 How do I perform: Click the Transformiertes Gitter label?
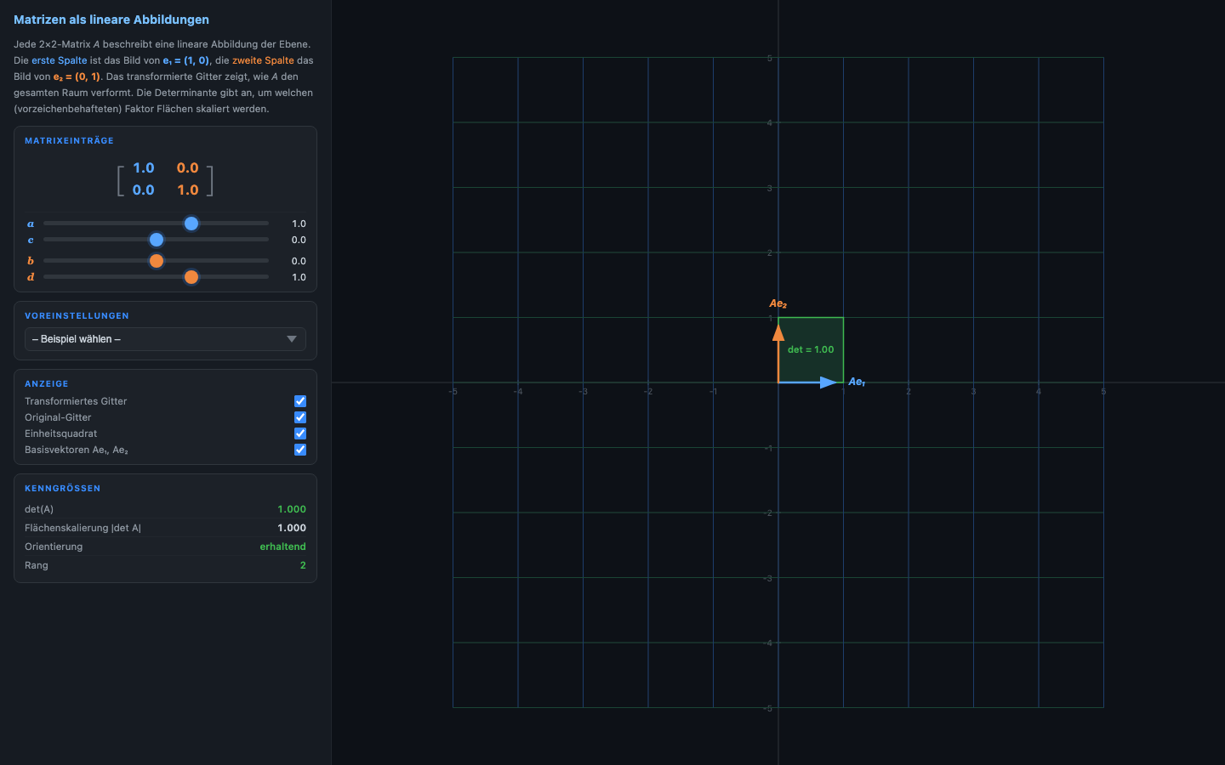76,401
